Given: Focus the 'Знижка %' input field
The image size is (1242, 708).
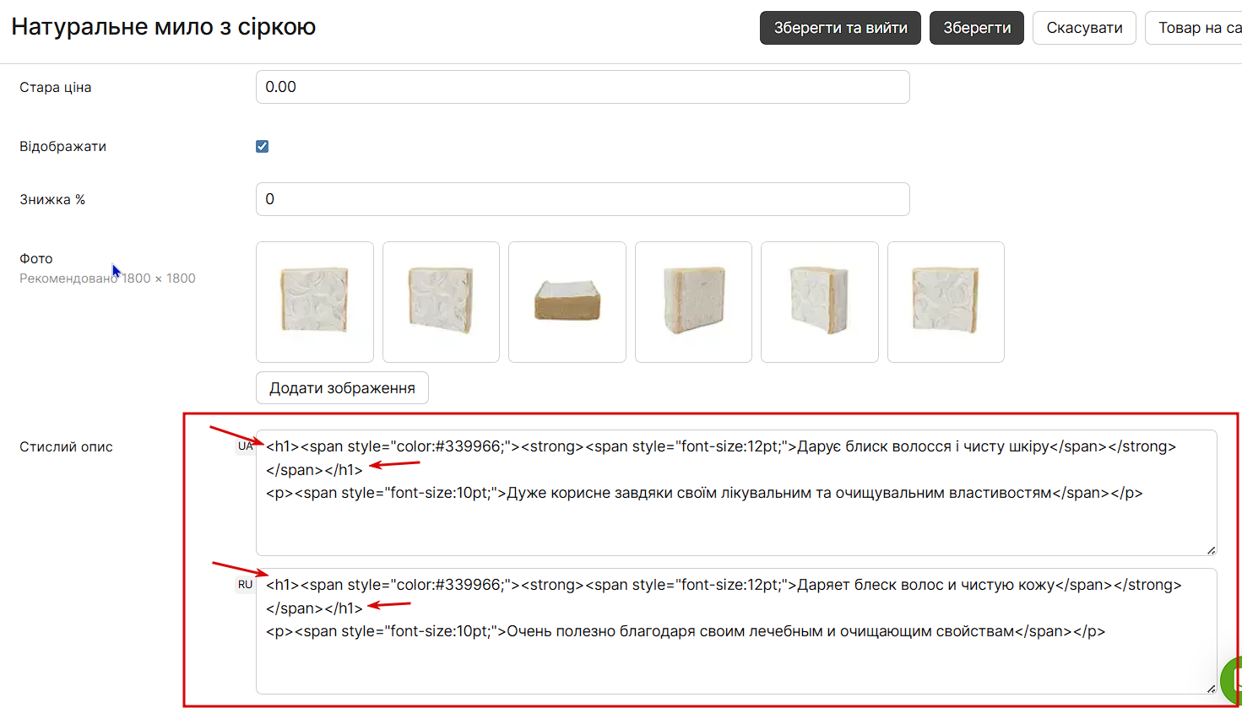Looking at the screenshot, I should point(583,199).
